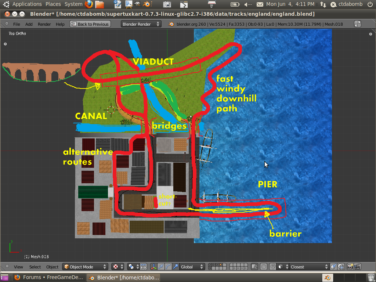Click the Back to Previous button

click(x=90, y=24)
